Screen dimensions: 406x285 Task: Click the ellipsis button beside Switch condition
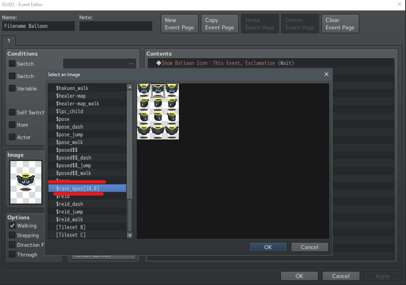(x=131, y=64)
